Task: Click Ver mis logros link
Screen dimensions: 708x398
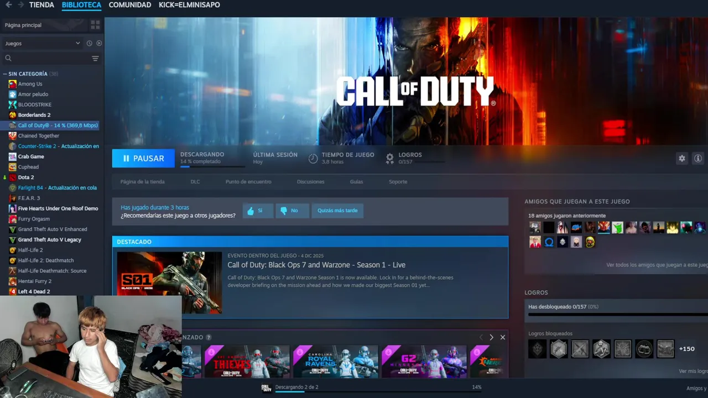Action: coord(693,371)
